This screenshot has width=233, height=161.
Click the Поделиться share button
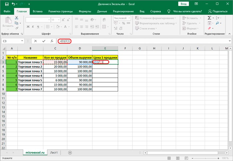[x=218, y=11]
